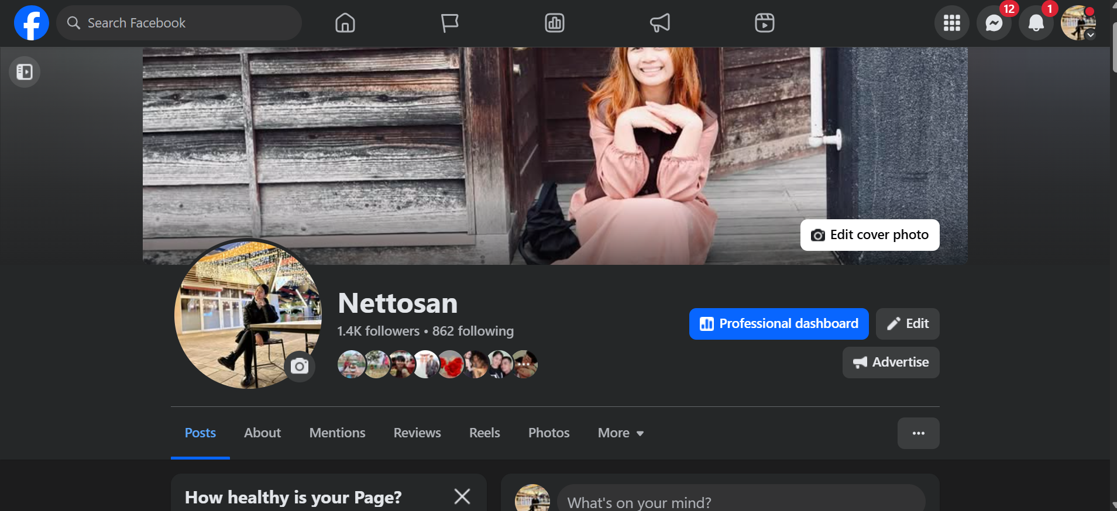Viewport: 1117px width, 511px height.
Task: Open the Ad Center megaphone icon
Action: [660, 23]
